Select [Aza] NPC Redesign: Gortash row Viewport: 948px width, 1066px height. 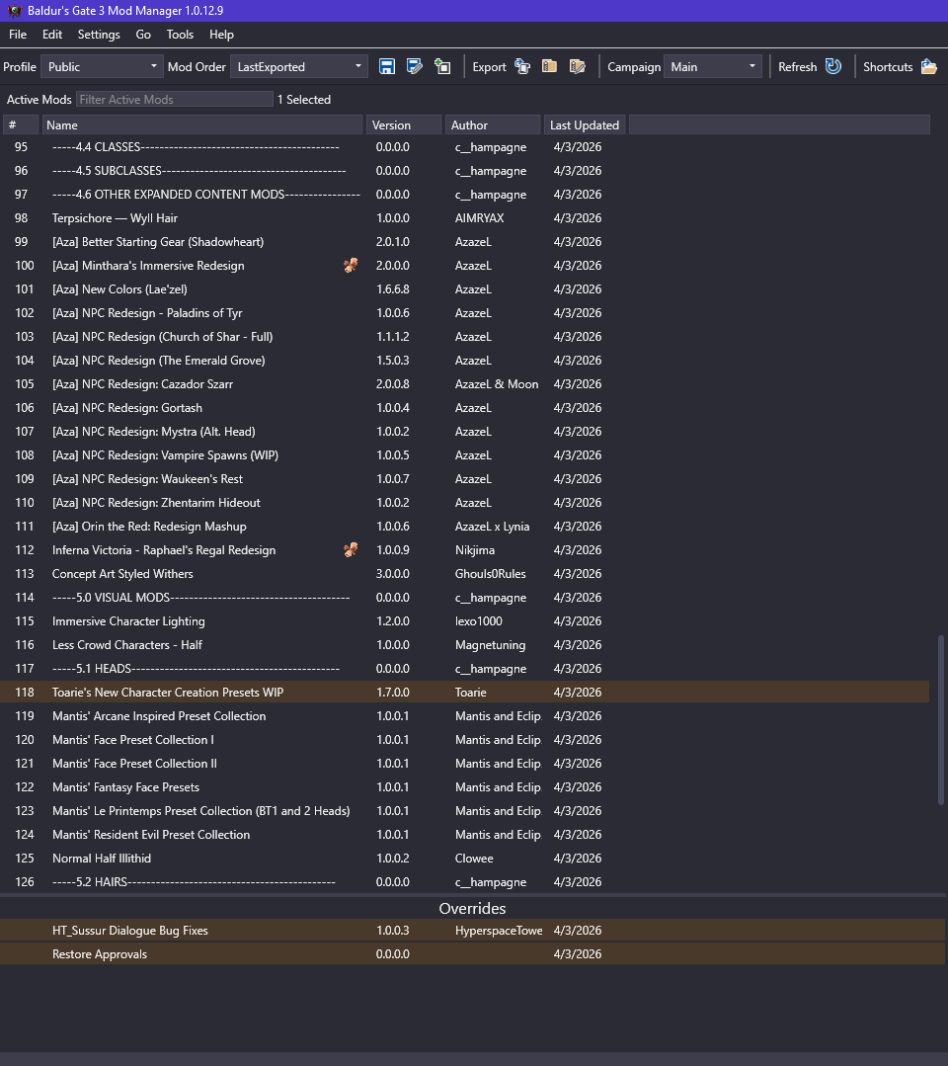465,408
